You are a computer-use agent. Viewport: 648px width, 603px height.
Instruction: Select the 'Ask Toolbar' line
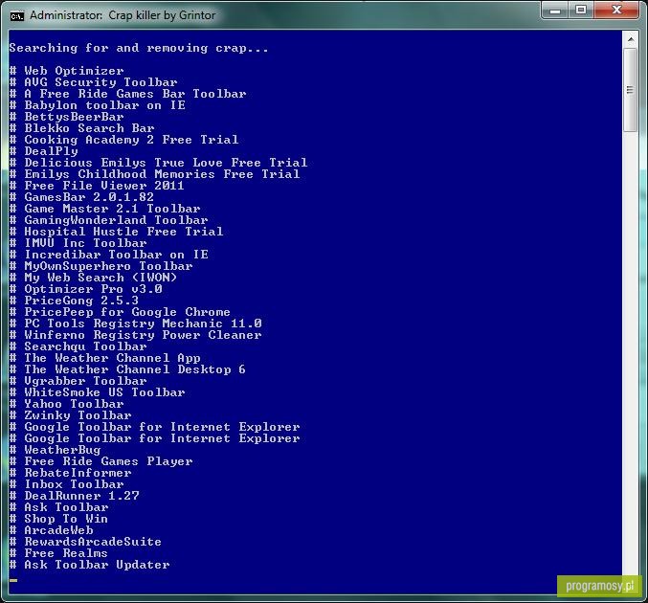(x=58, y=507)
